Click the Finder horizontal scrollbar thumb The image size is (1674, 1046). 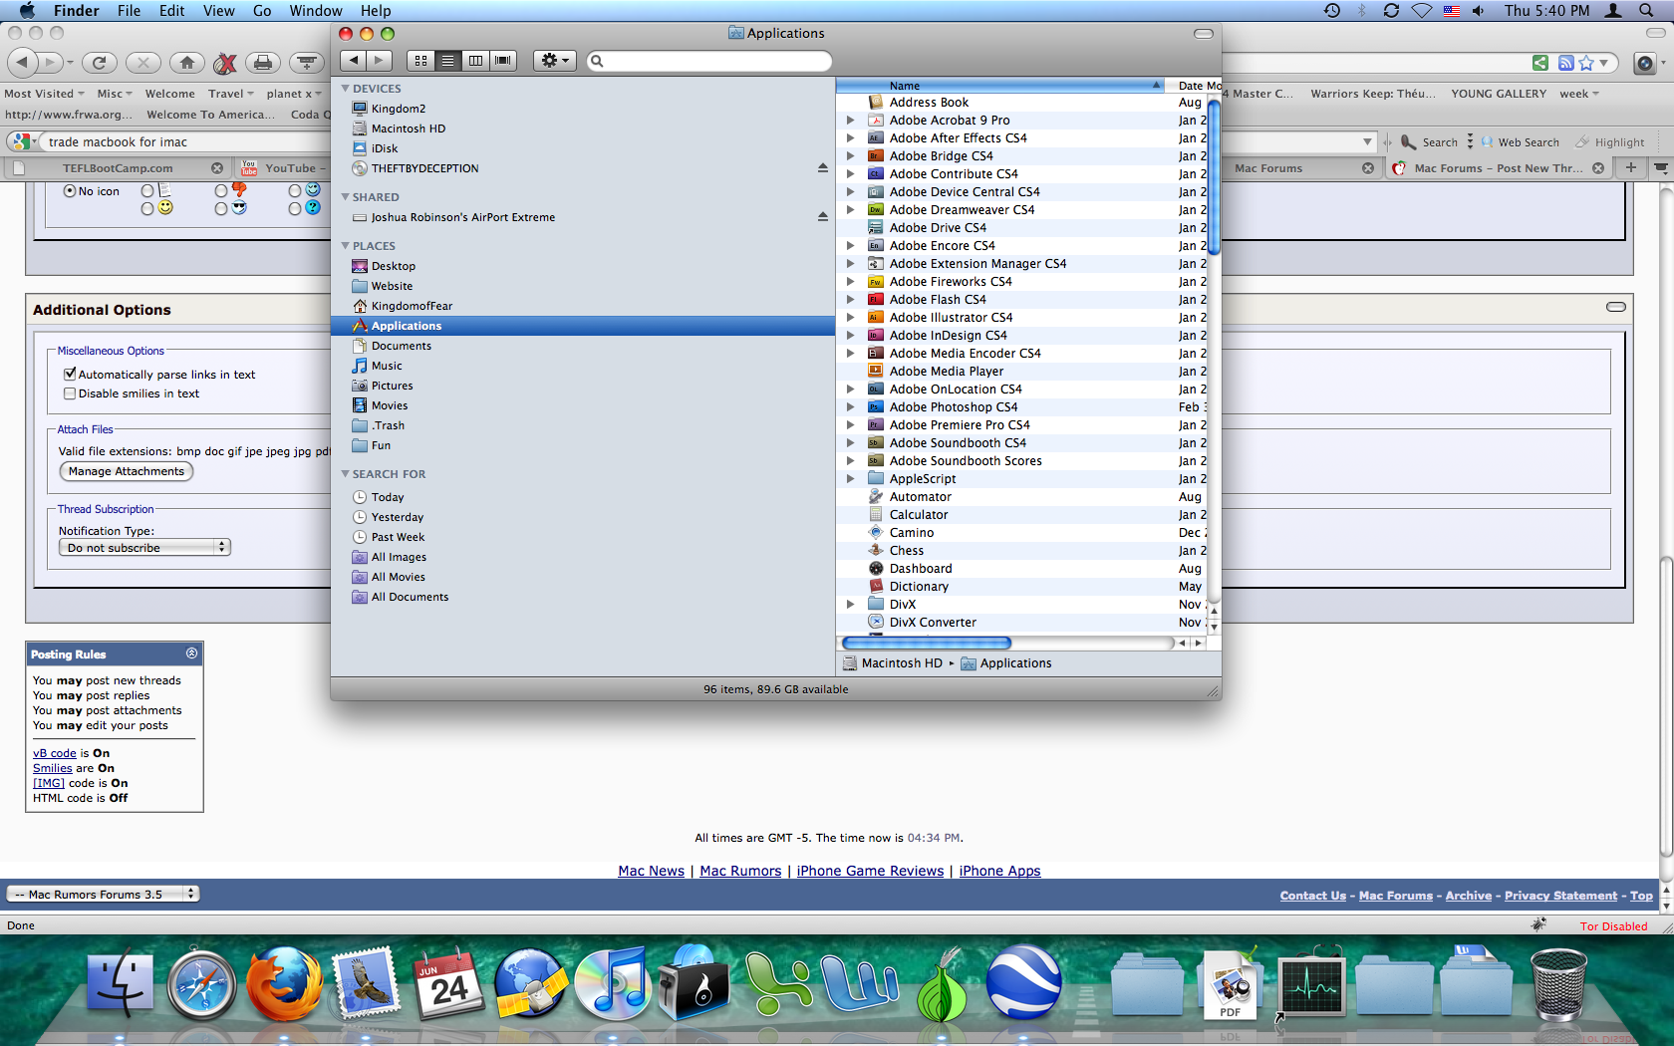pos(927,644)
